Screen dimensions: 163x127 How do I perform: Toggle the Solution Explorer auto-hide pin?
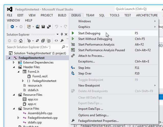62,34
